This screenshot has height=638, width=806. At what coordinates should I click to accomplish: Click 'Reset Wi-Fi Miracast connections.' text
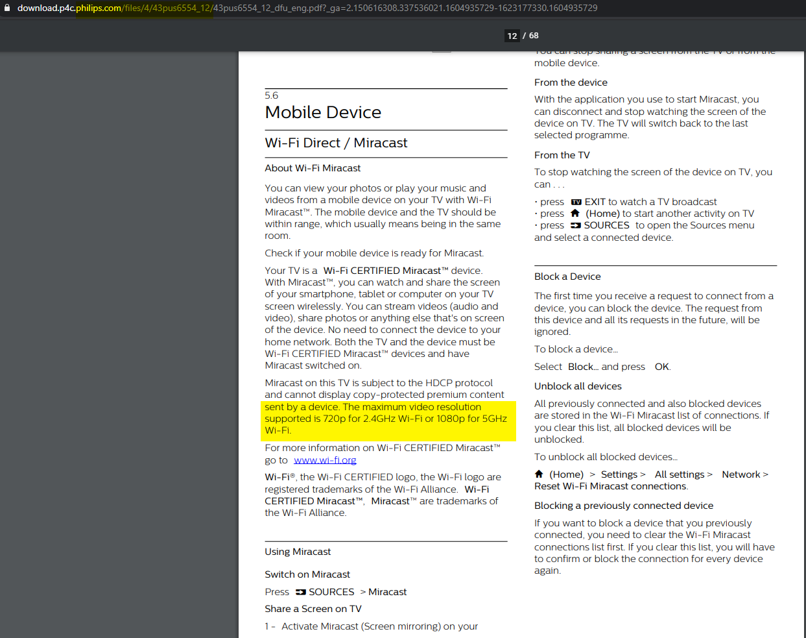[611, 486]
